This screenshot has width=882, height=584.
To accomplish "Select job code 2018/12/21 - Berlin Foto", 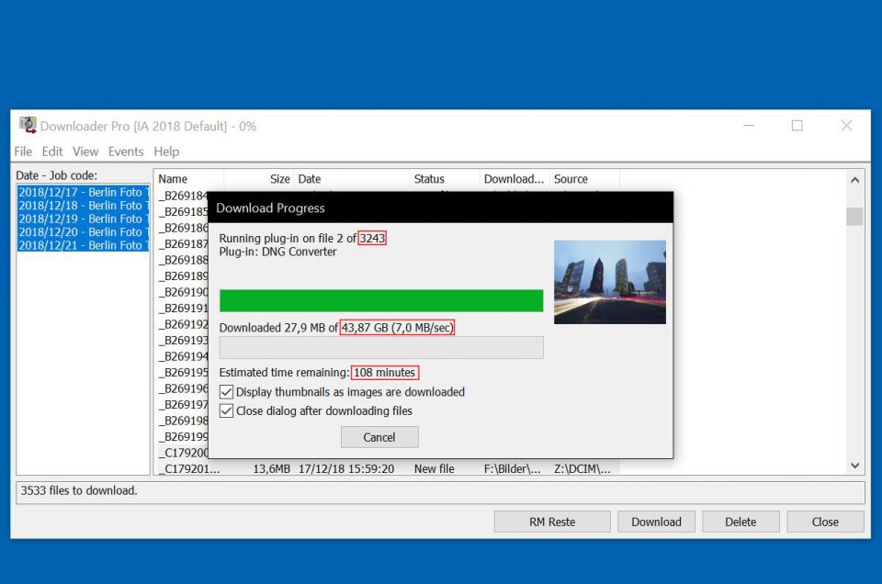I will [x=84, y=245].
